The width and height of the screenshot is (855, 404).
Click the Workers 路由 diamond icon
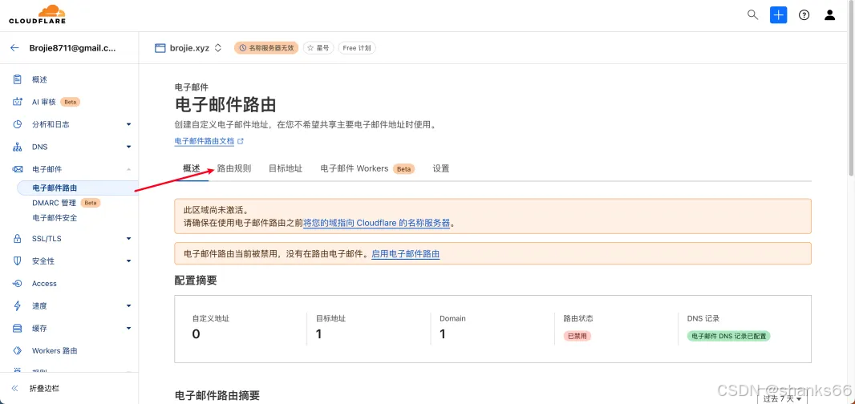18,350
